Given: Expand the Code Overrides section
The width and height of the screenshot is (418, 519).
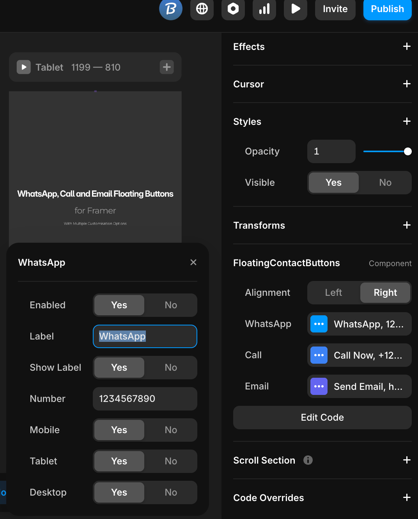Looking at the screenshot, I should tap(407, 498).
